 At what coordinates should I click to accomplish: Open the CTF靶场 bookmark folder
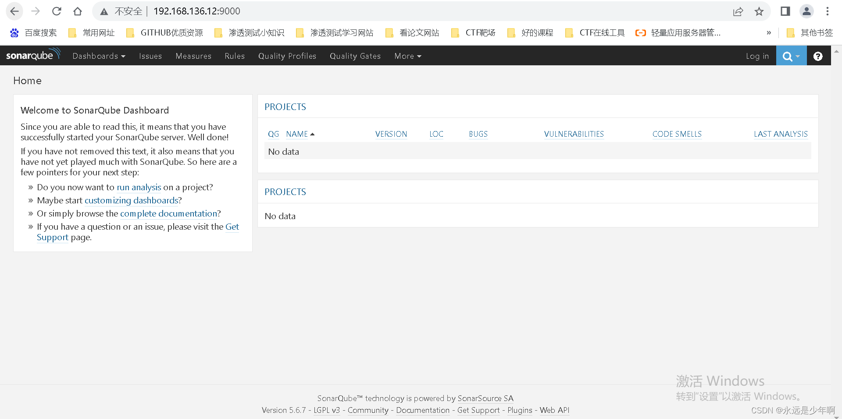click(473, 33)
